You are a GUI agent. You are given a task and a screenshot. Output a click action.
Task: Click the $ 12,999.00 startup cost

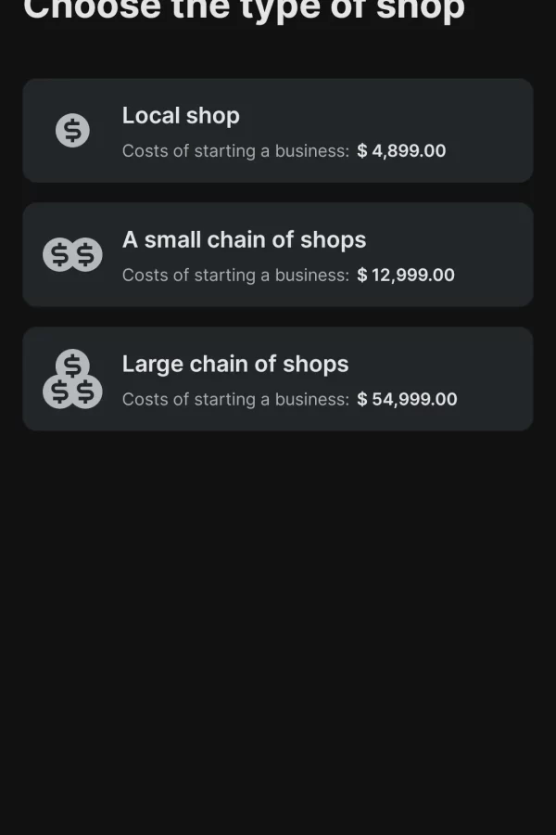(x=406, y=275)
